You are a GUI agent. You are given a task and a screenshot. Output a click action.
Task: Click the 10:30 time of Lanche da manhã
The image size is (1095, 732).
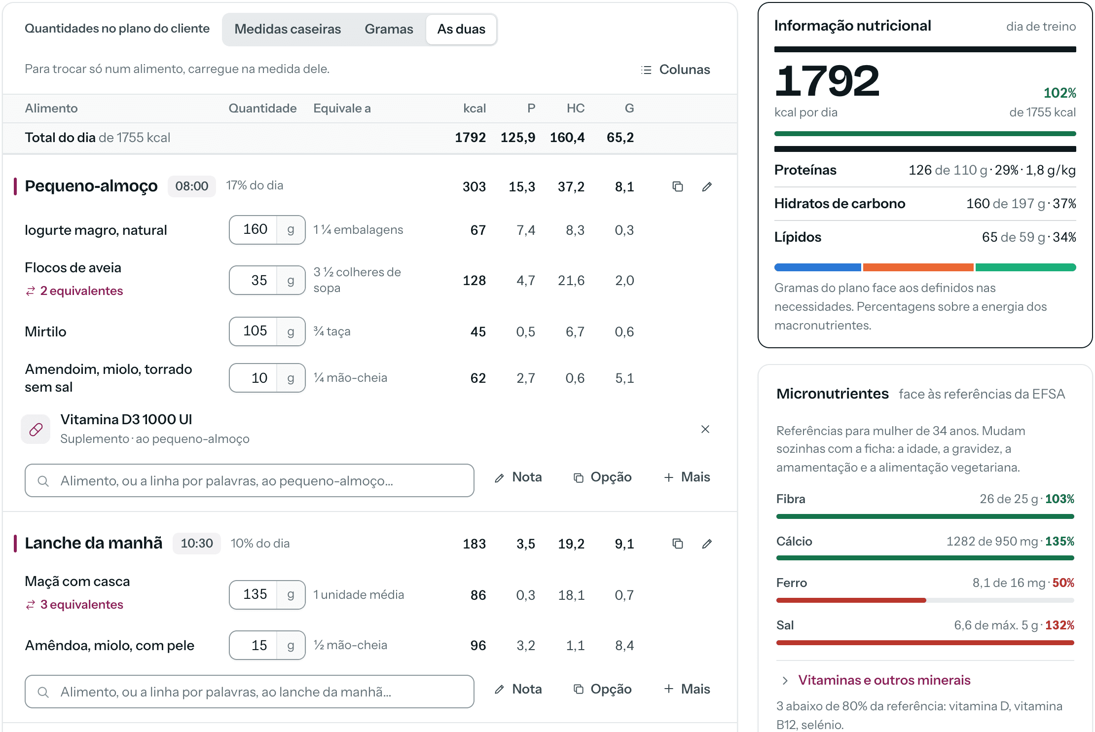pos(197,544)
